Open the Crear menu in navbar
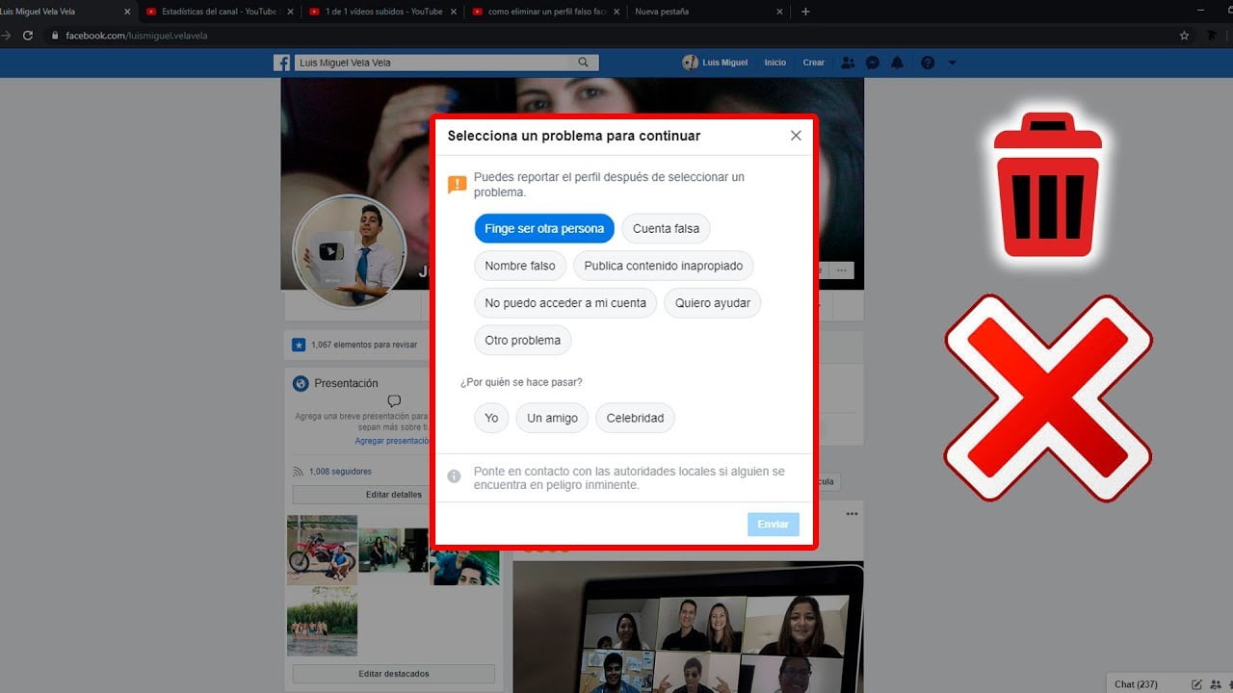This screenshot has width=1233, height=693. [x=814, y=63]
